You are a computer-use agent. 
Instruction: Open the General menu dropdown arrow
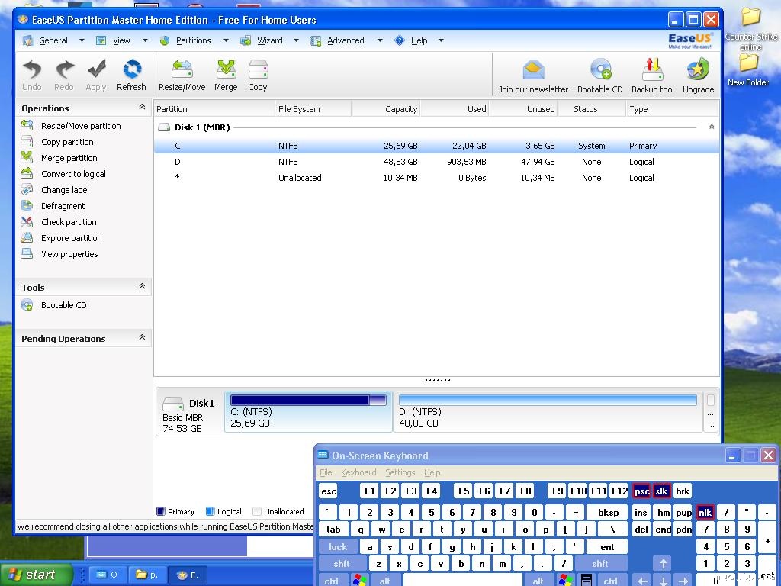[82, 40]
